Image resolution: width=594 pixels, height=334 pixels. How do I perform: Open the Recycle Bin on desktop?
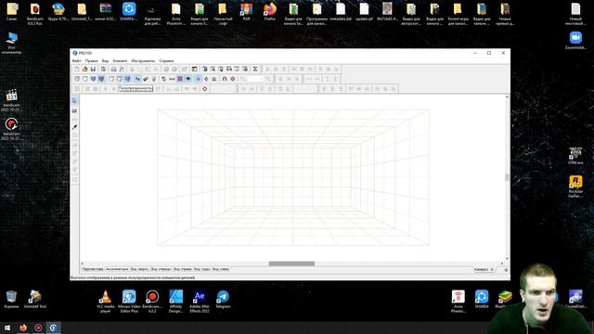click(x=11, y=299)
